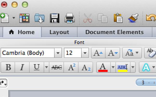The height and width of the screenshot is (97, 156).
Task: Expand the Cambria (Body) font dropdown
Action: (x=58, y=53)
